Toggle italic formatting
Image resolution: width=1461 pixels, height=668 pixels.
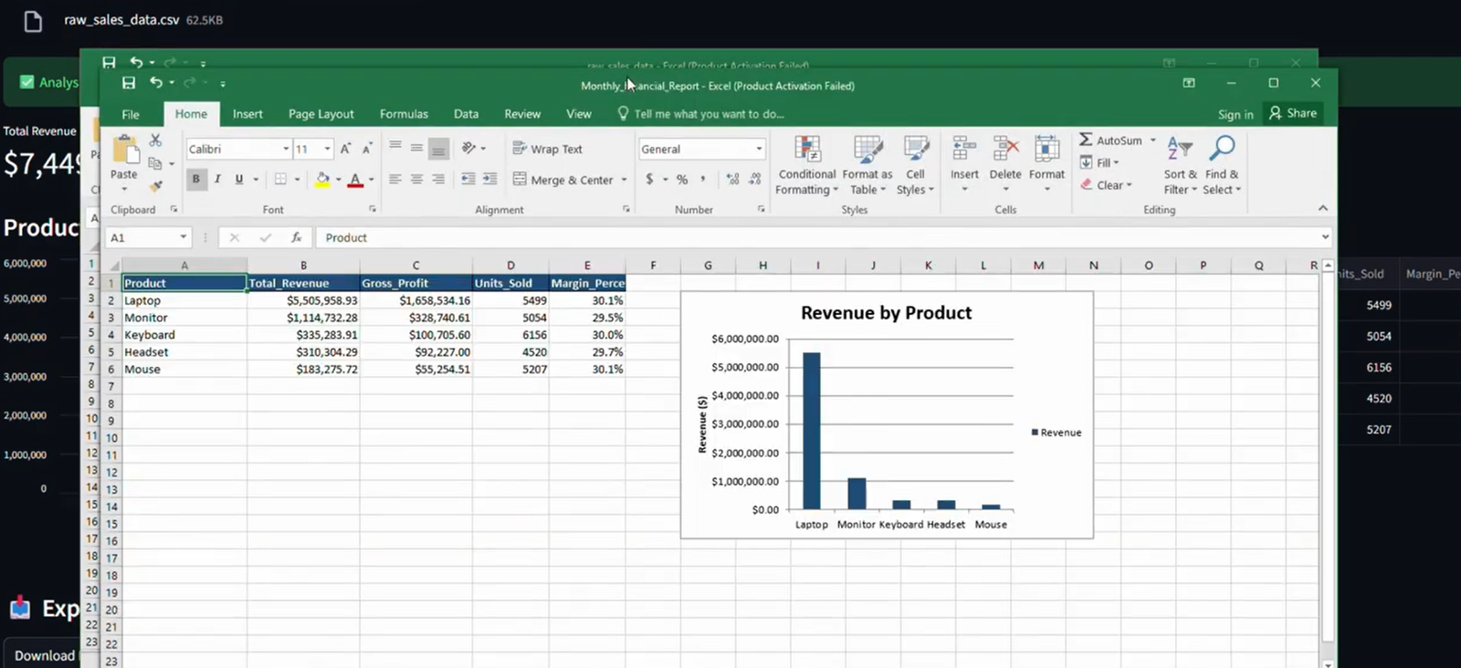click(x=217, y=179)
